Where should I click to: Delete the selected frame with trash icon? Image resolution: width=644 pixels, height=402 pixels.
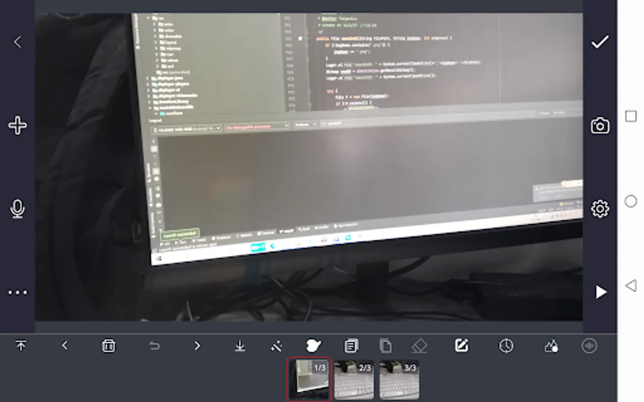click(108, 346)
